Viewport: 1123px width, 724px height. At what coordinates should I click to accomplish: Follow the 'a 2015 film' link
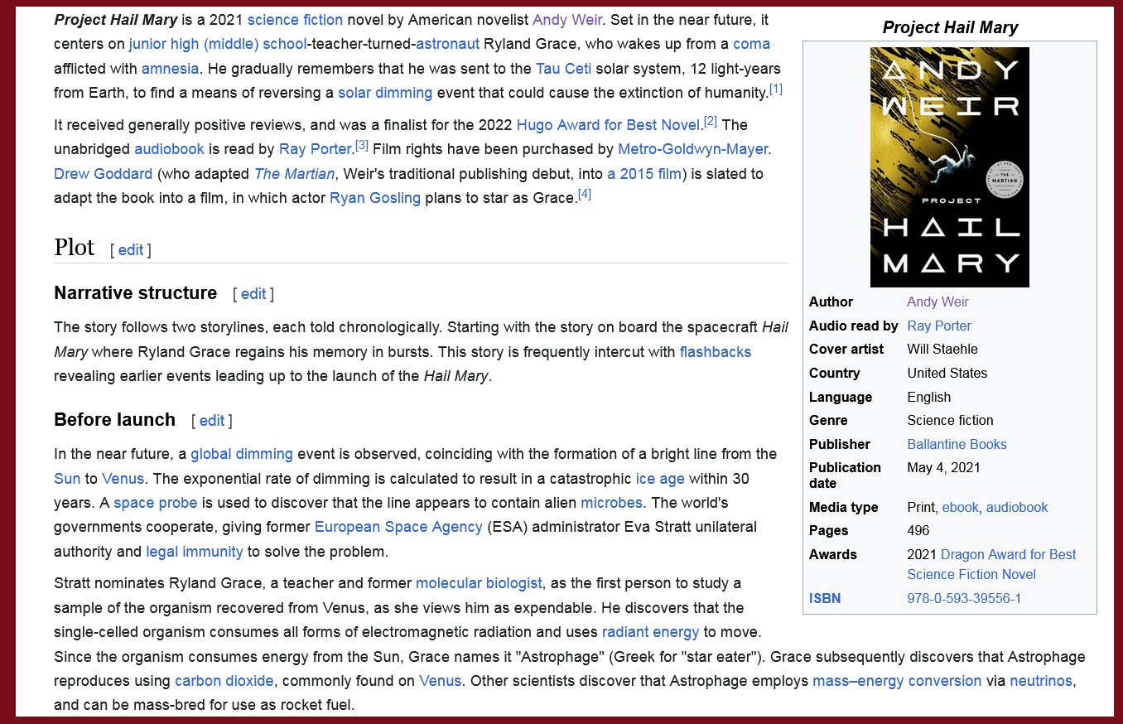tap(644, 174)
